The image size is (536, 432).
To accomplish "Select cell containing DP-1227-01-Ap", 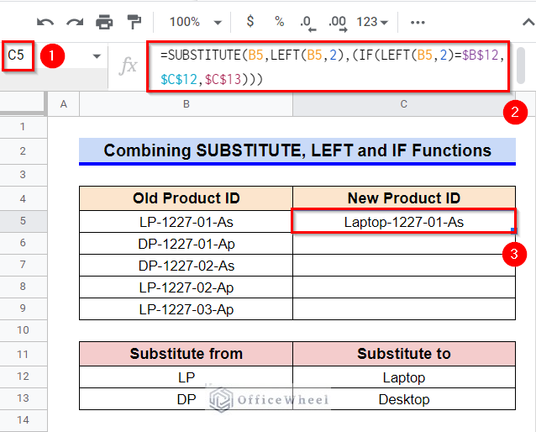I will click(x=186, y=244).
